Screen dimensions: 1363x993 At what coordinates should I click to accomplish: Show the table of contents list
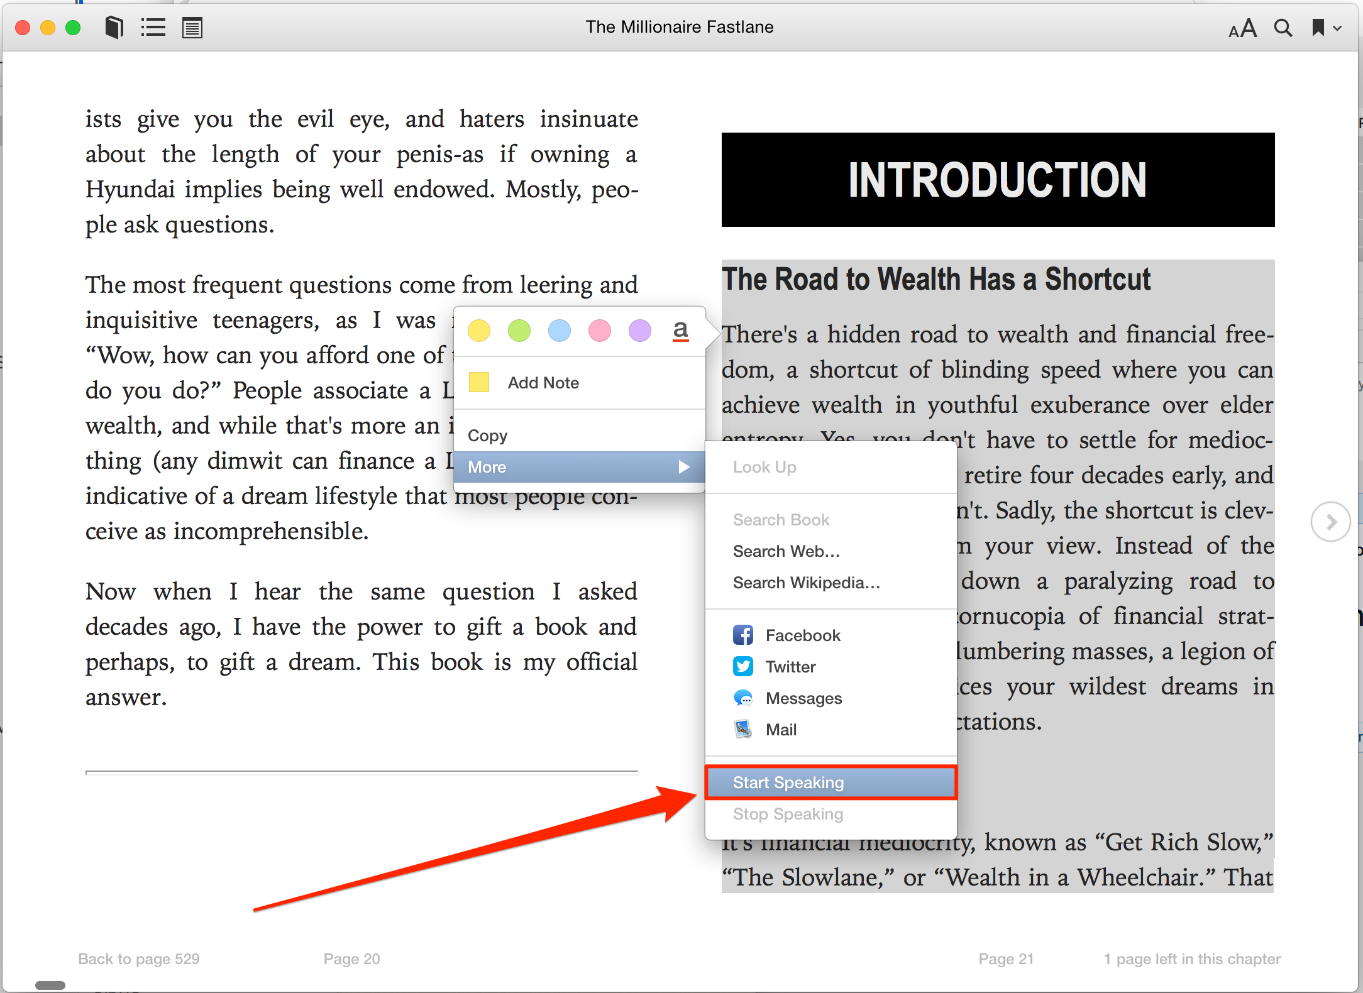coord(153,28)
